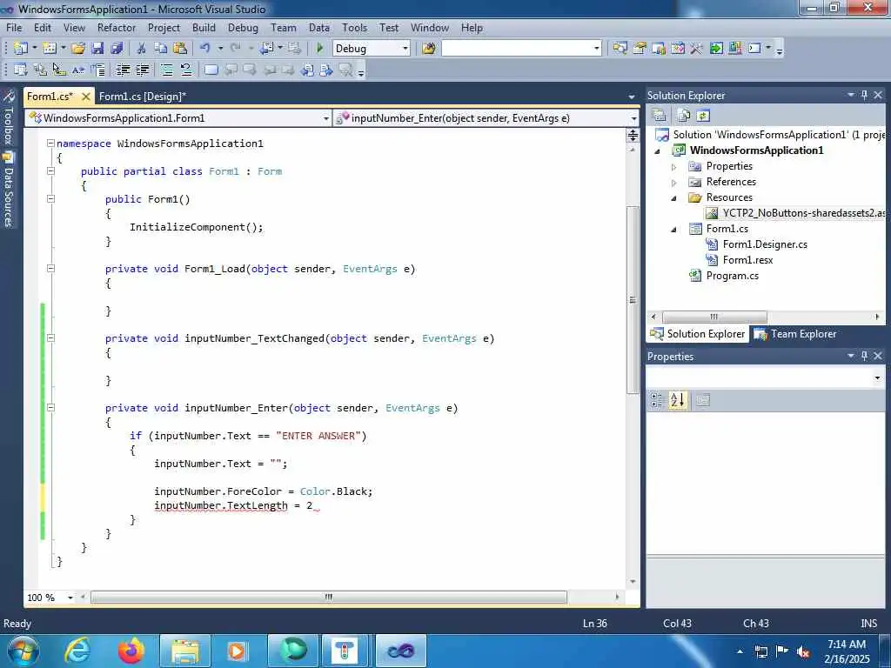The height and width of the screenshot is (668, 891).
Task: Collapse the Form1.cs node in Solution Explorer
Action: (x=674, y=229)
